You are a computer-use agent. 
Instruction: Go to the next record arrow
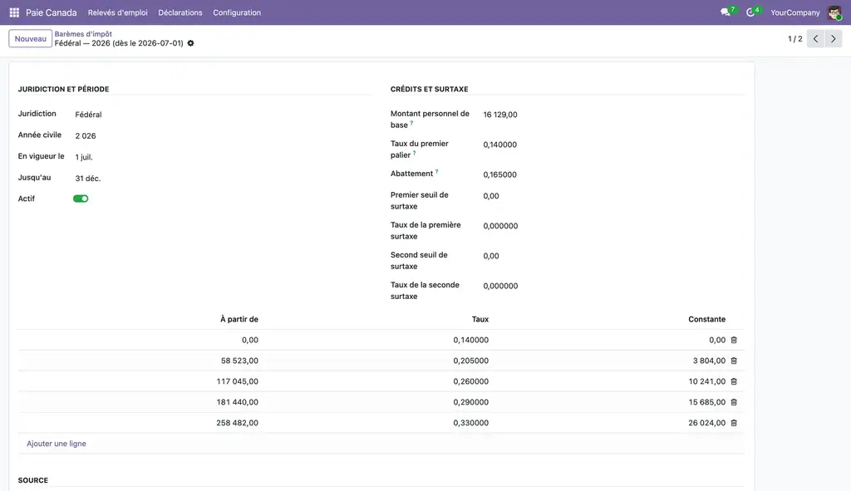(x=833, y=39)
